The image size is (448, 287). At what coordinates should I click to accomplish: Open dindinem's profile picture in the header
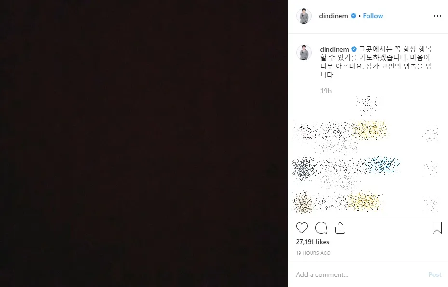coord(304,16)
